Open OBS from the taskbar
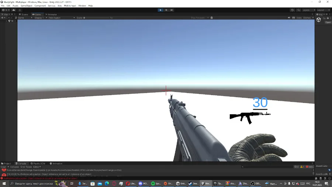Viewport: 332px width, 187px height. pos(256,184)
